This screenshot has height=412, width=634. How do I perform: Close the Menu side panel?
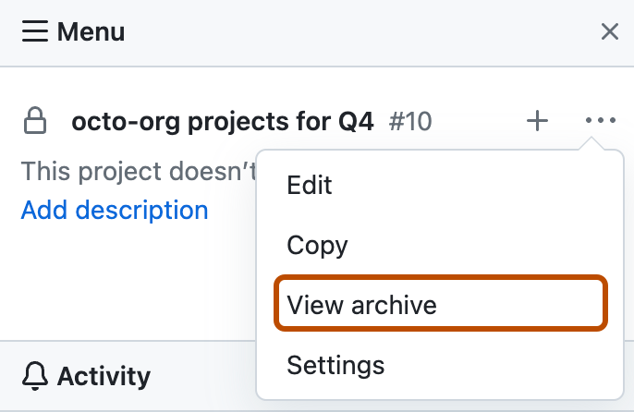[x=609, y=32]
